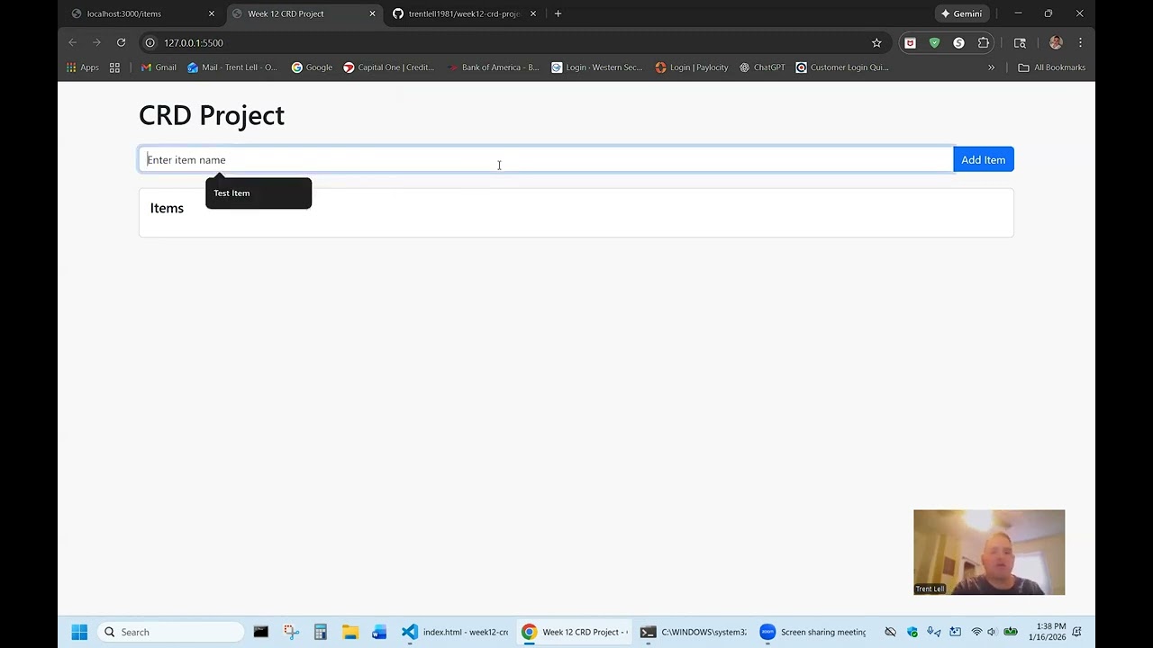Go forward to the next page
The width and height of the screenshot is (1153, 648).
(x=96, y=42)
